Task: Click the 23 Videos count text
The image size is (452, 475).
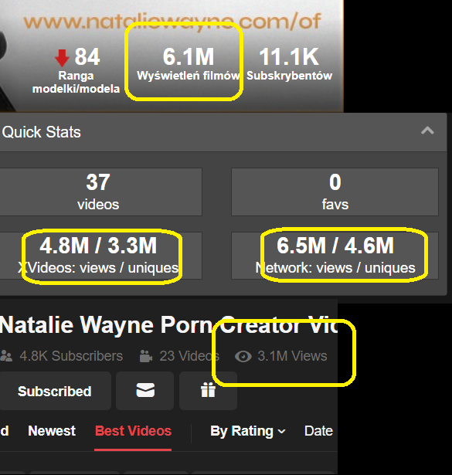Action: tap(189, 356)
